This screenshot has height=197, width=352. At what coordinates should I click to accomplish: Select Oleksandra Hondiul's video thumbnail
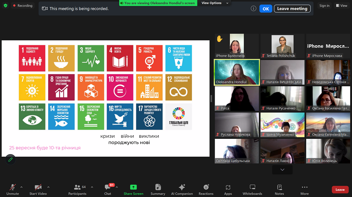coord(237,72)
